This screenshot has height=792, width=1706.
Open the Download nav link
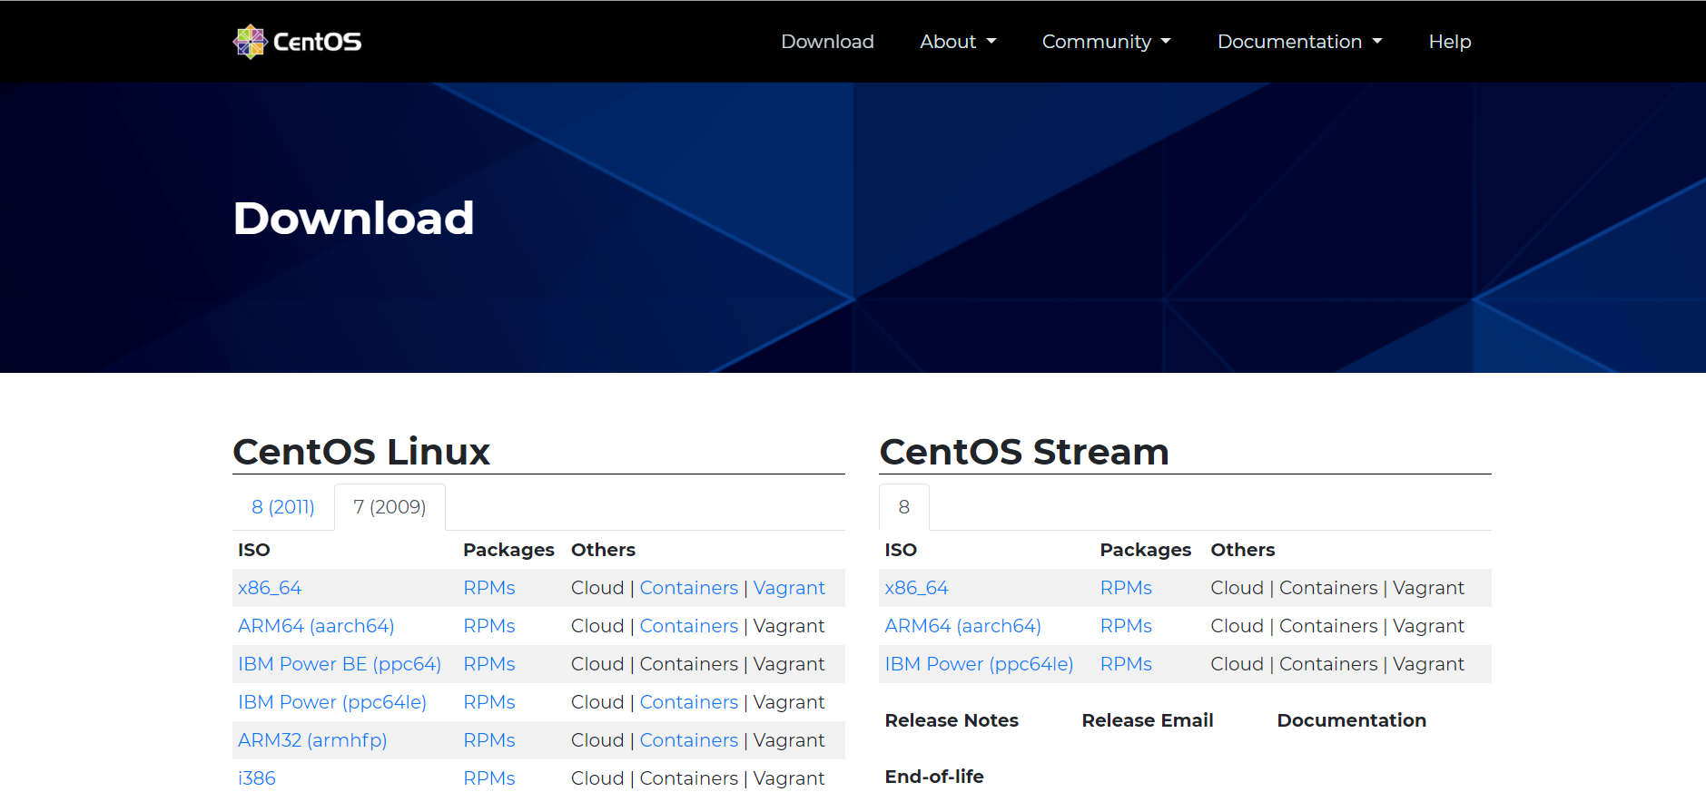[827, 42]
